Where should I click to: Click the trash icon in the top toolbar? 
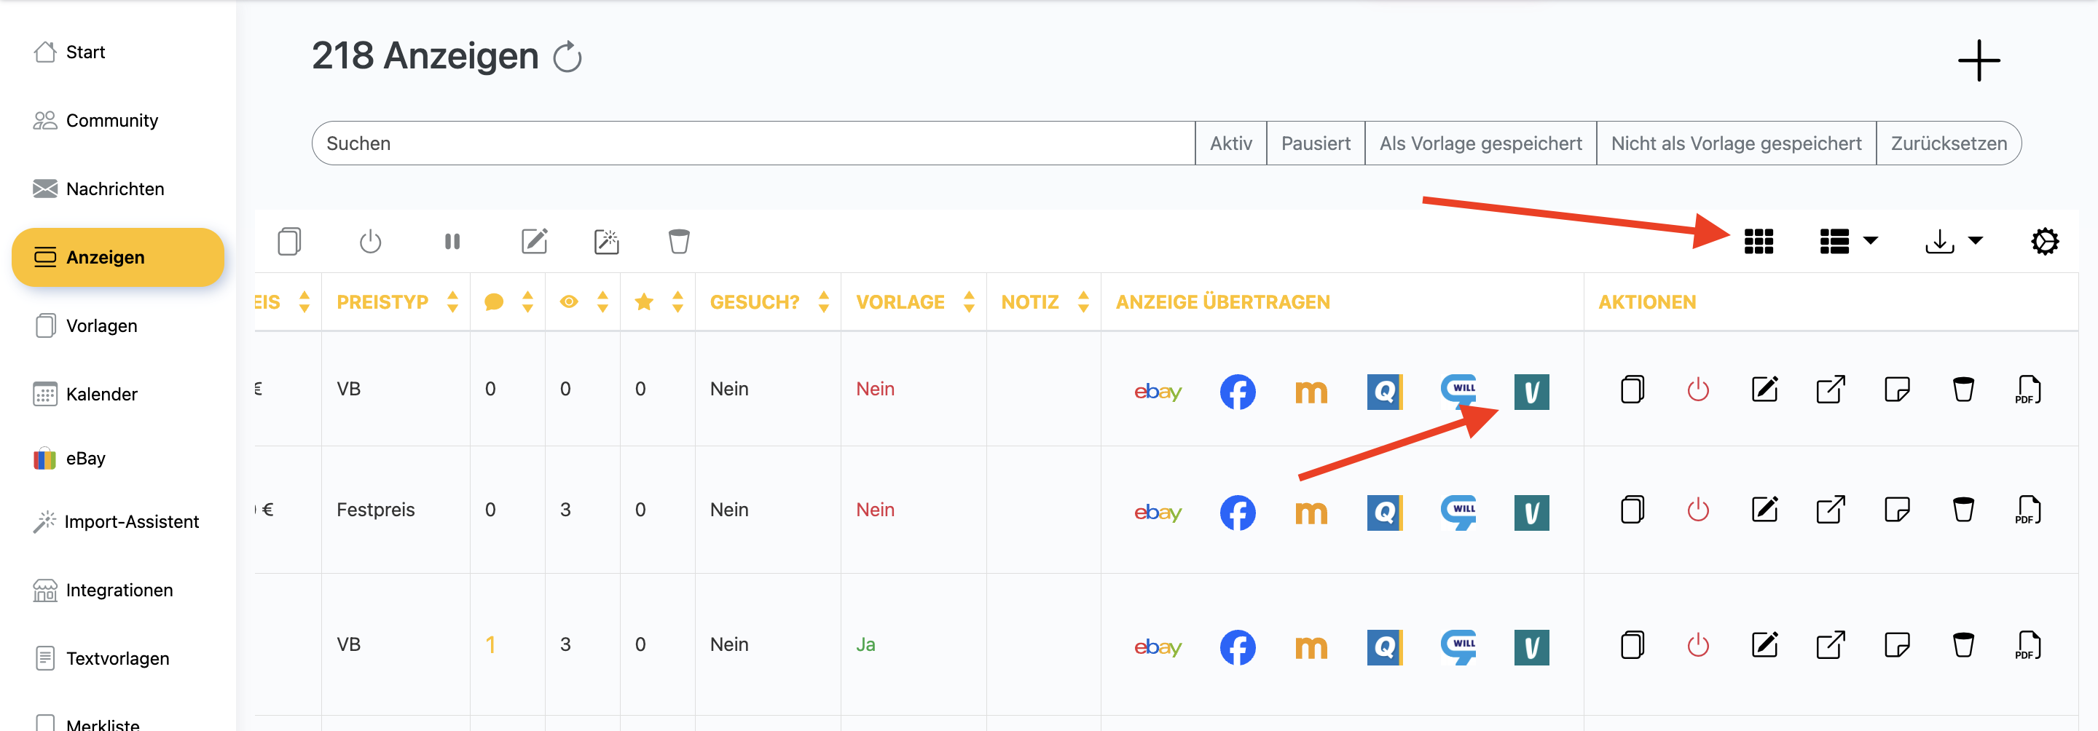678,242
